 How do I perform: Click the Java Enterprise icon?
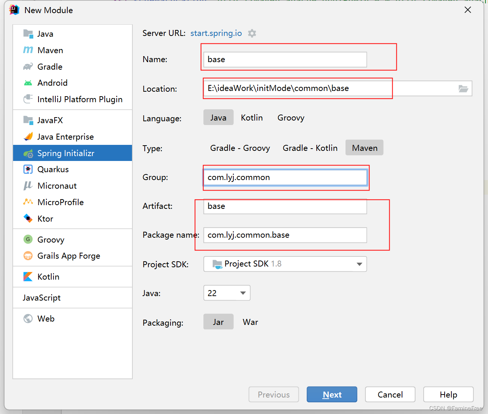tap(28, 137)
